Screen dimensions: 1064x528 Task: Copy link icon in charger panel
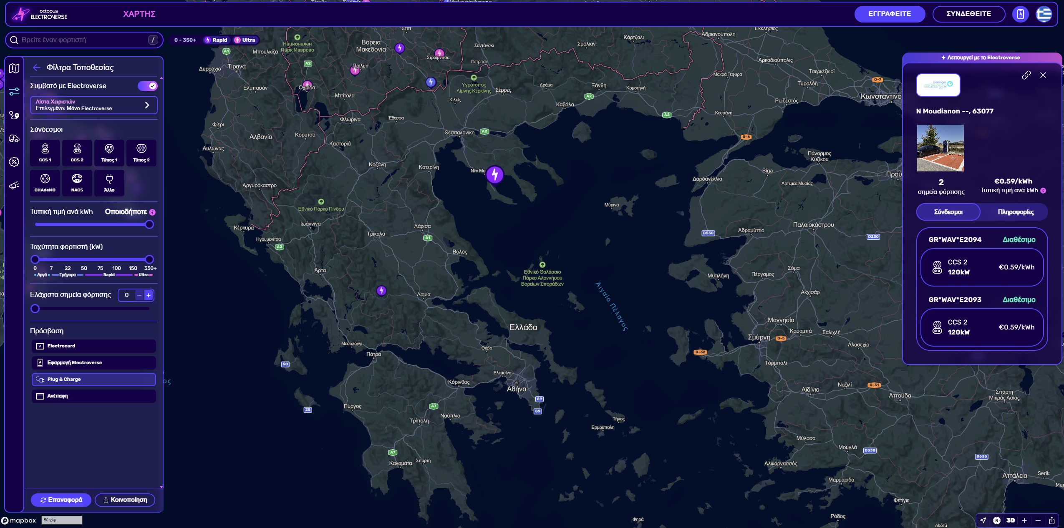(x=1026, y=75)
